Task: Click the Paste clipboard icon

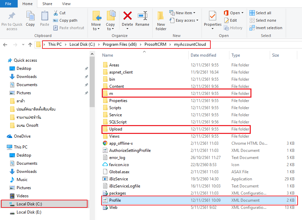Action: pyautogui.click(x=45, y=16)
